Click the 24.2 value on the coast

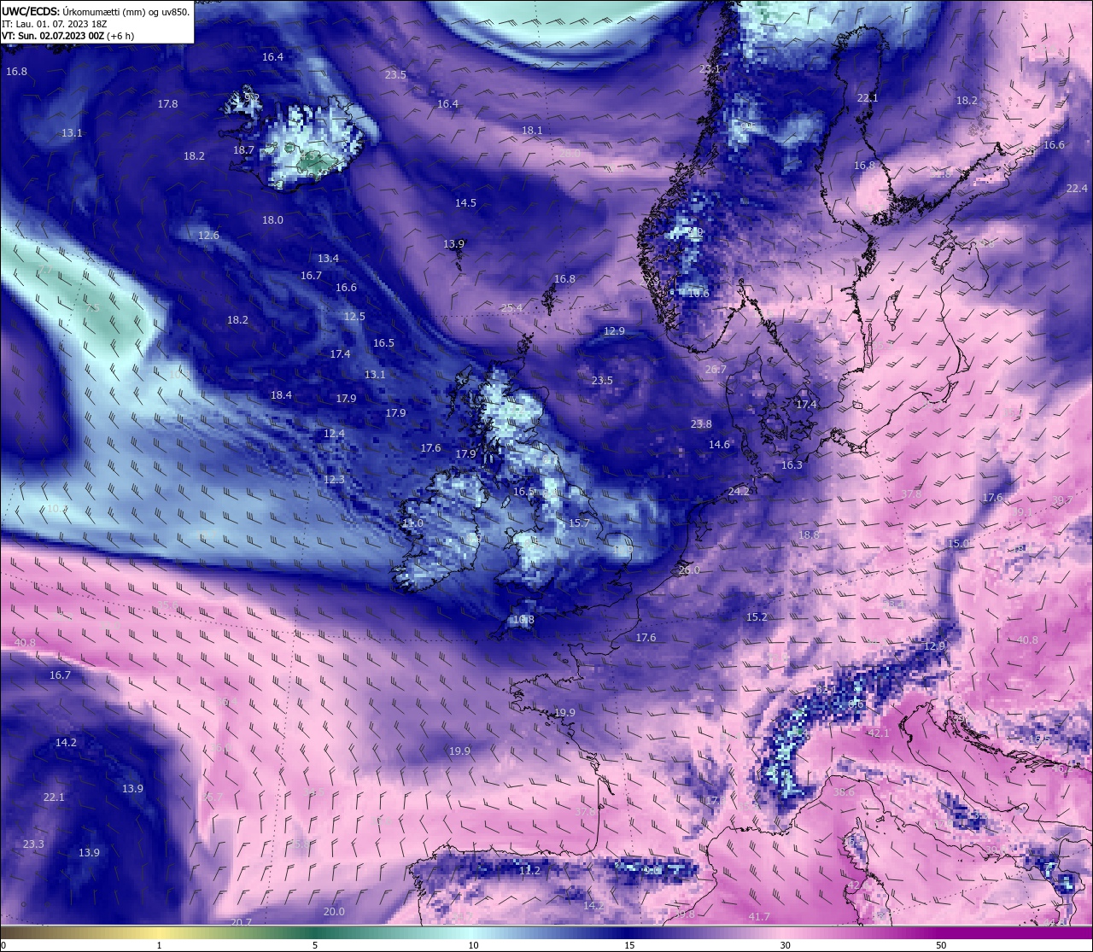coord(739,492)
